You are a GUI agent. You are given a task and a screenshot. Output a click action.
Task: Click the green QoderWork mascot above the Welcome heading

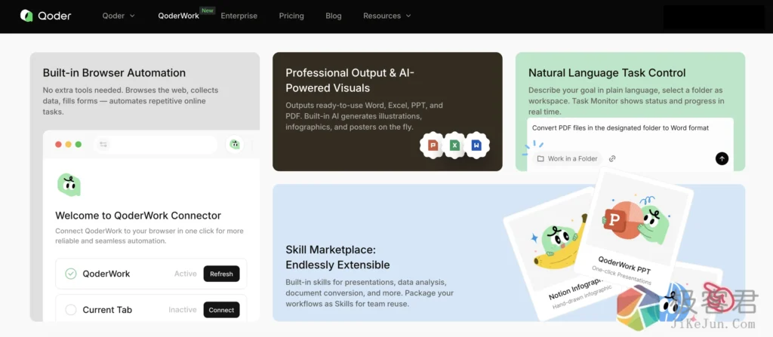pos(69,184)
